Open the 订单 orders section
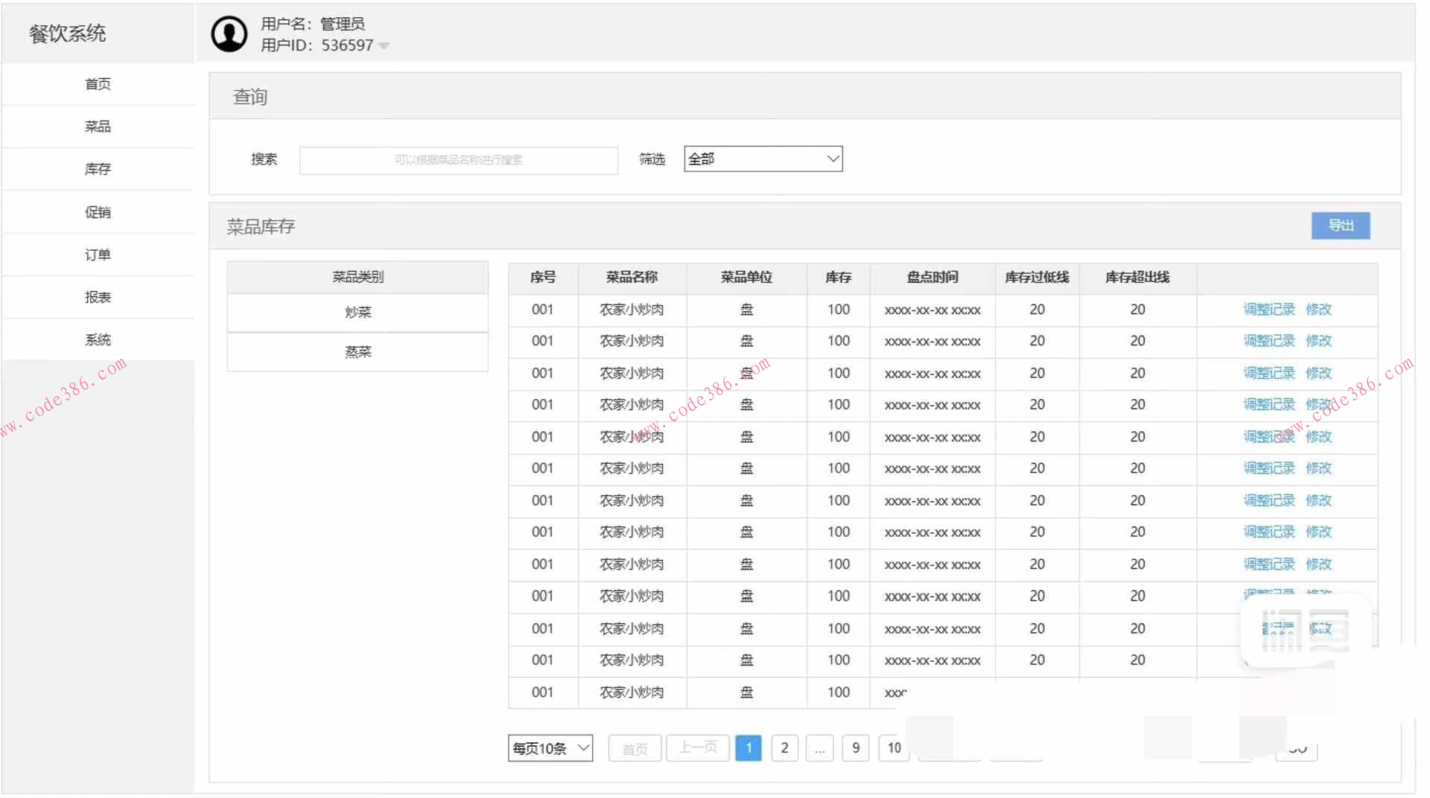Viewport: 1430px width, 798px height. pyautogui.click(x=98, y=254)
